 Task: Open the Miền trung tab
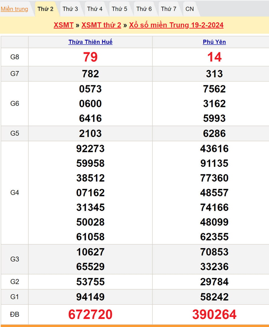point(14,9)
